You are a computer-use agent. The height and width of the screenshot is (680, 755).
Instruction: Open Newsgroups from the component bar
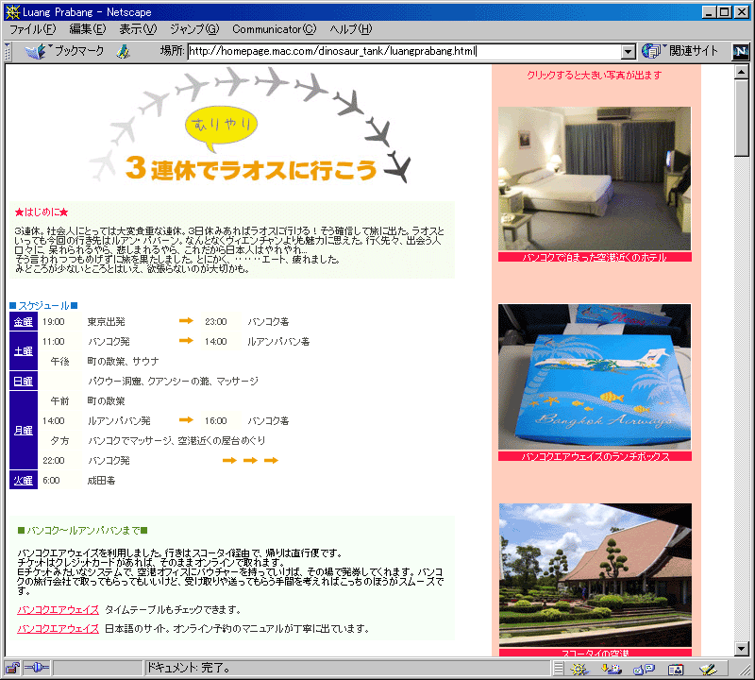[x=644, y=669]
